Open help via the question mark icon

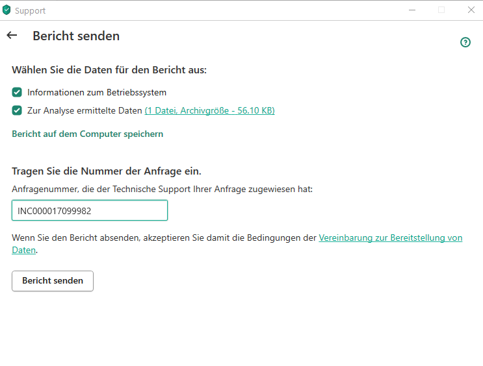(x=465, y=42)
